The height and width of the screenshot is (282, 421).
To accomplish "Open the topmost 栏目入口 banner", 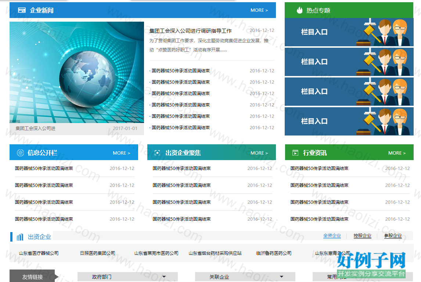I will (x=349, y=32).
